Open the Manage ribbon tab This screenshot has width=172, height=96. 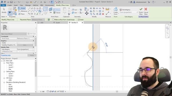28,5
